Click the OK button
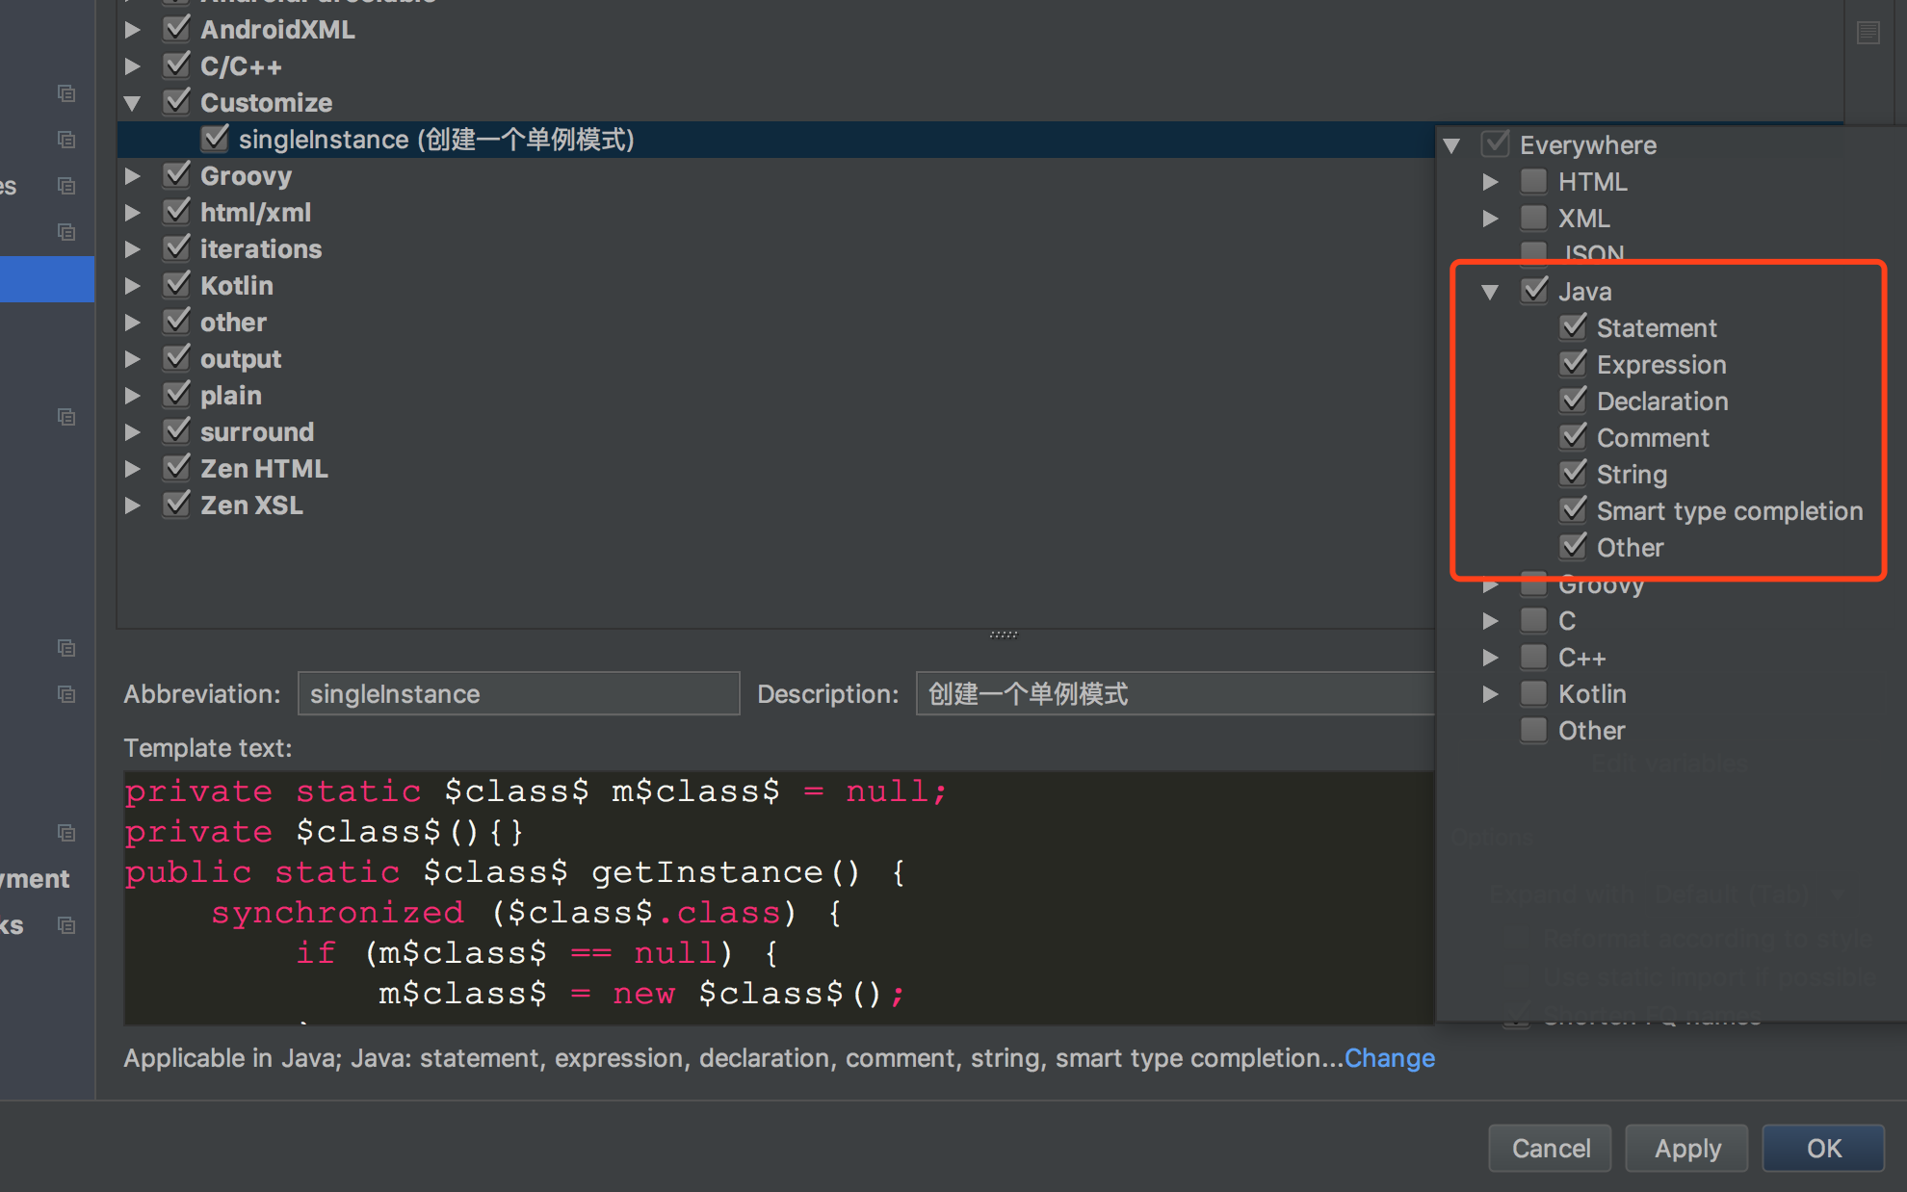Screen dimensions: 1907x1192 coord(1823,1148)
